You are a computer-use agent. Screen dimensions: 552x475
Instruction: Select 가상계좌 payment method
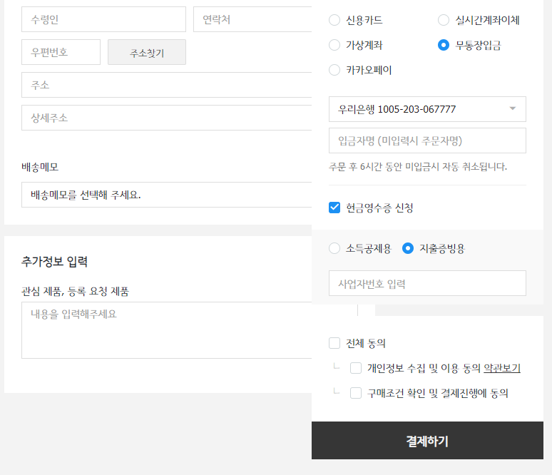tap(334, 45)
